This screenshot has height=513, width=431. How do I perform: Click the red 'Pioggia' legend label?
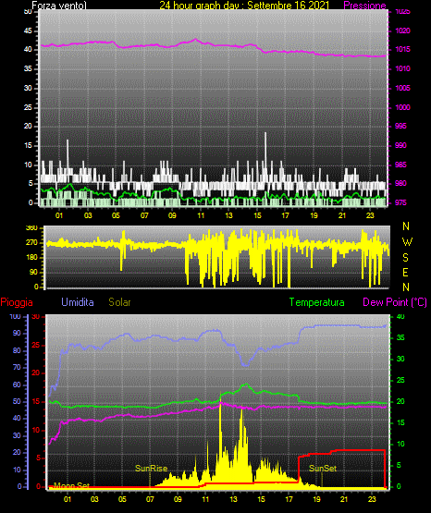click(x=17, y=302)
